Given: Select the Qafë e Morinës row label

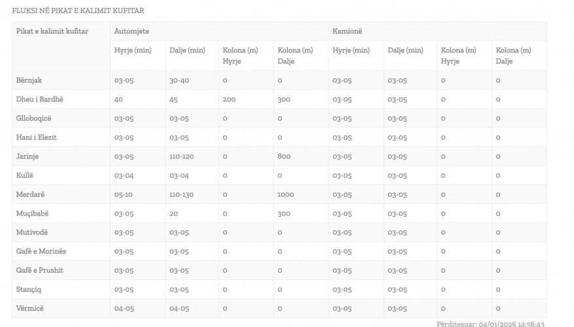Looking at the screenshot, I should [x=41, y=251].
